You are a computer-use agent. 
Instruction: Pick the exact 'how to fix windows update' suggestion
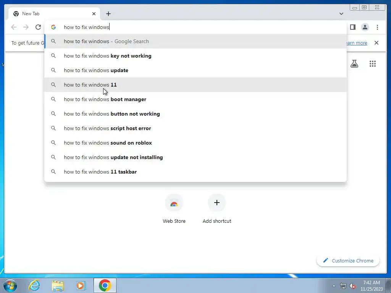point(195,70)
